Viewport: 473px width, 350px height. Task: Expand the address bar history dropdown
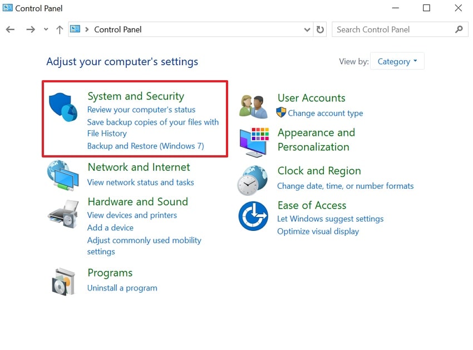click(308, 29)
